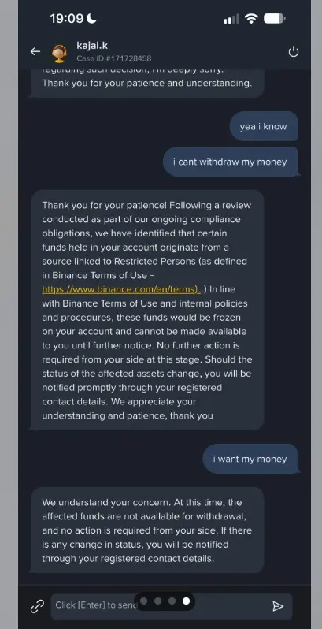Tap the send message arrow icon
This screenshot has width=322, height=629.
(x=278, y=605)
